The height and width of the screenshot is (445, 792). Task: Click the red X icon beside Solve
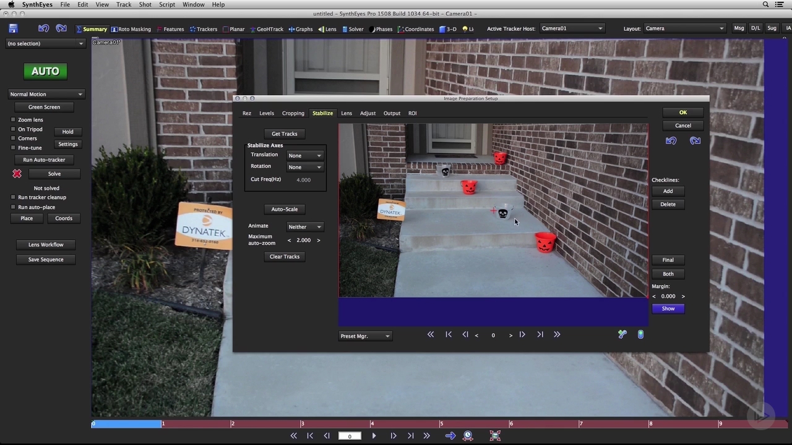pyautogui.click(x=17, y=174)
